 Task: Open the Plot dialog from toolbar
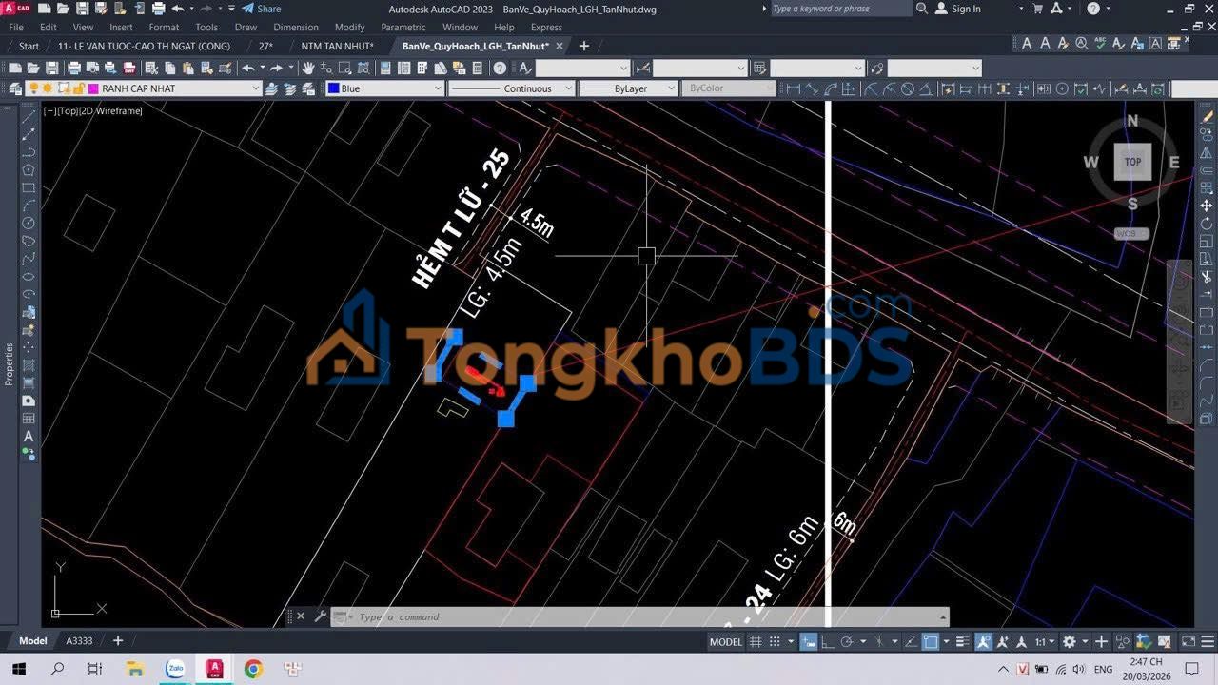click(75, 68)
